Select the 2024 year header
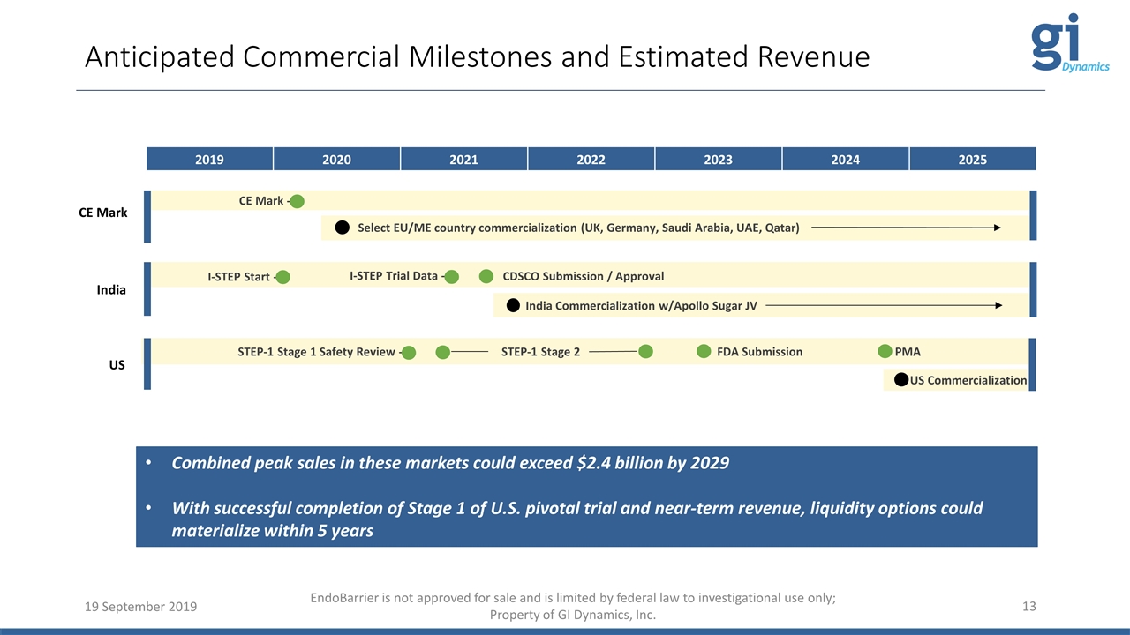Viewport: 1130px width, 635px height. tap(845, 160)
